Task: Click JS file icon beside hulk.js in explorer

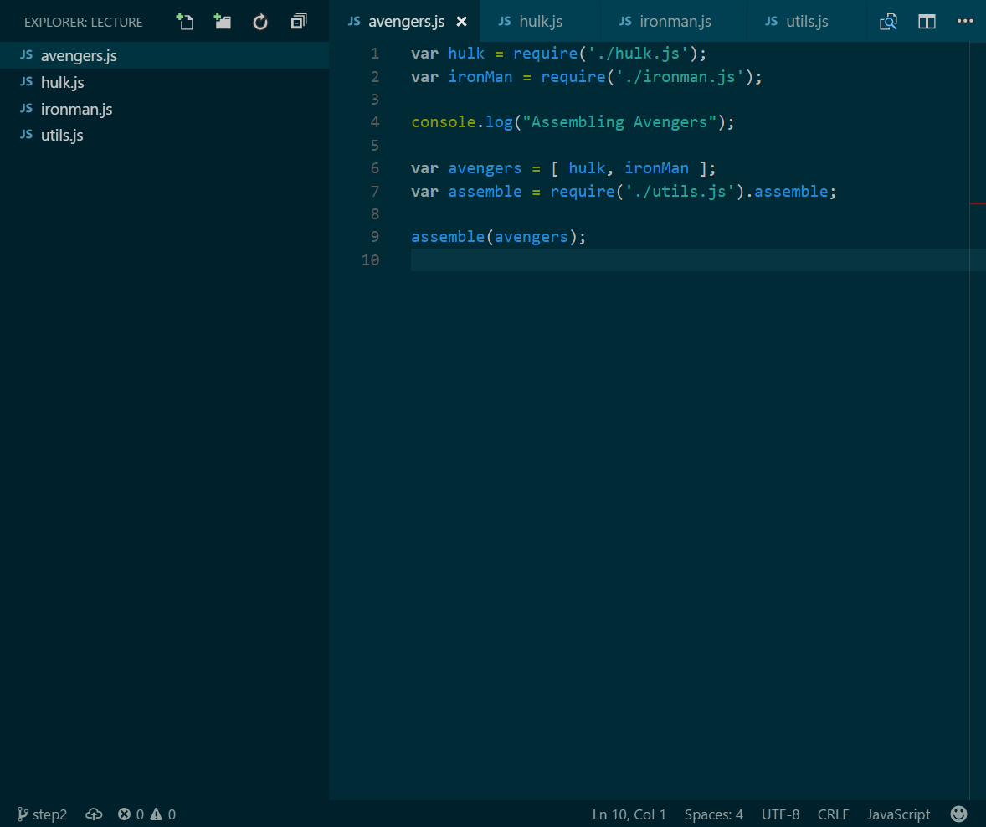Action: click(x=27, y=81)
